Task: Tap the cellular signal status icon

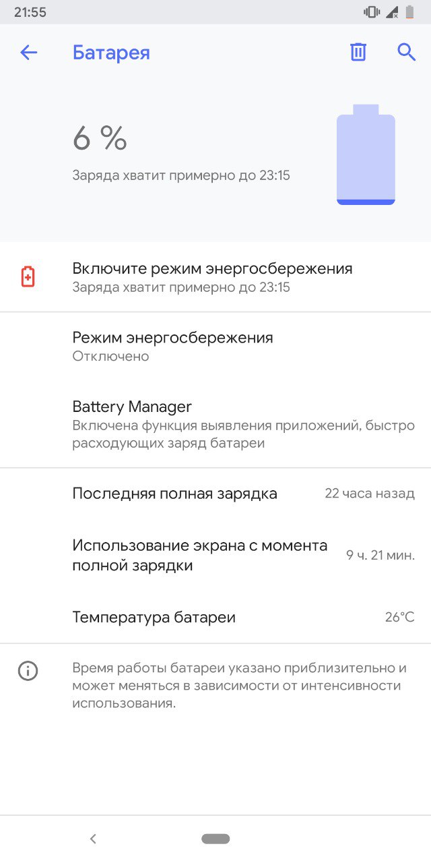Action: (x=392, y=11)
